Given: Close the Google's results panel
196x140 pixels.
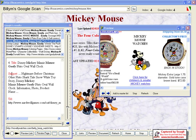Looking at the screenshot, I should pyautogui.click(x=70, y=25).
